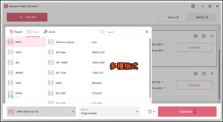Viewport: 223px width, 122px height.
Task: Click the film icon beside 640P
Action: 51,83
